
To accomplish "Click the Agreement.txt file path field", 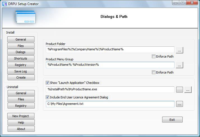I will click(110, 104).
